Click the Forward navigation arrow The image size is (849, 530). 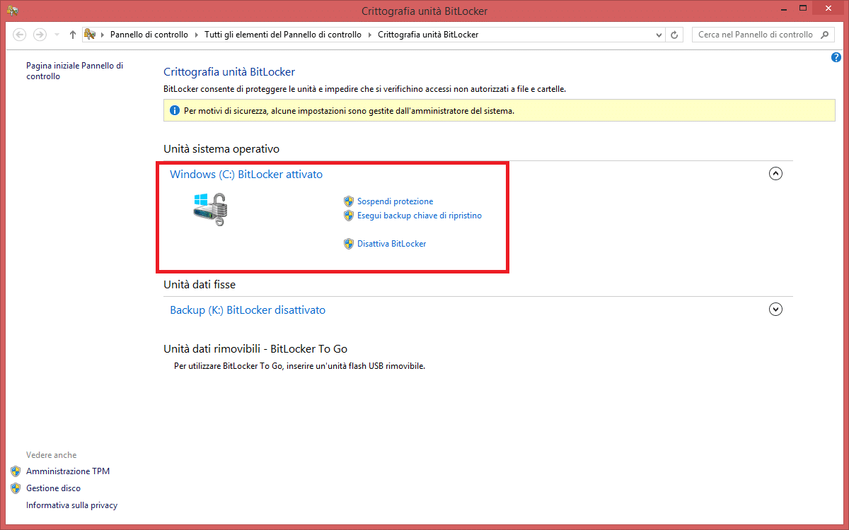coord(40,35)
